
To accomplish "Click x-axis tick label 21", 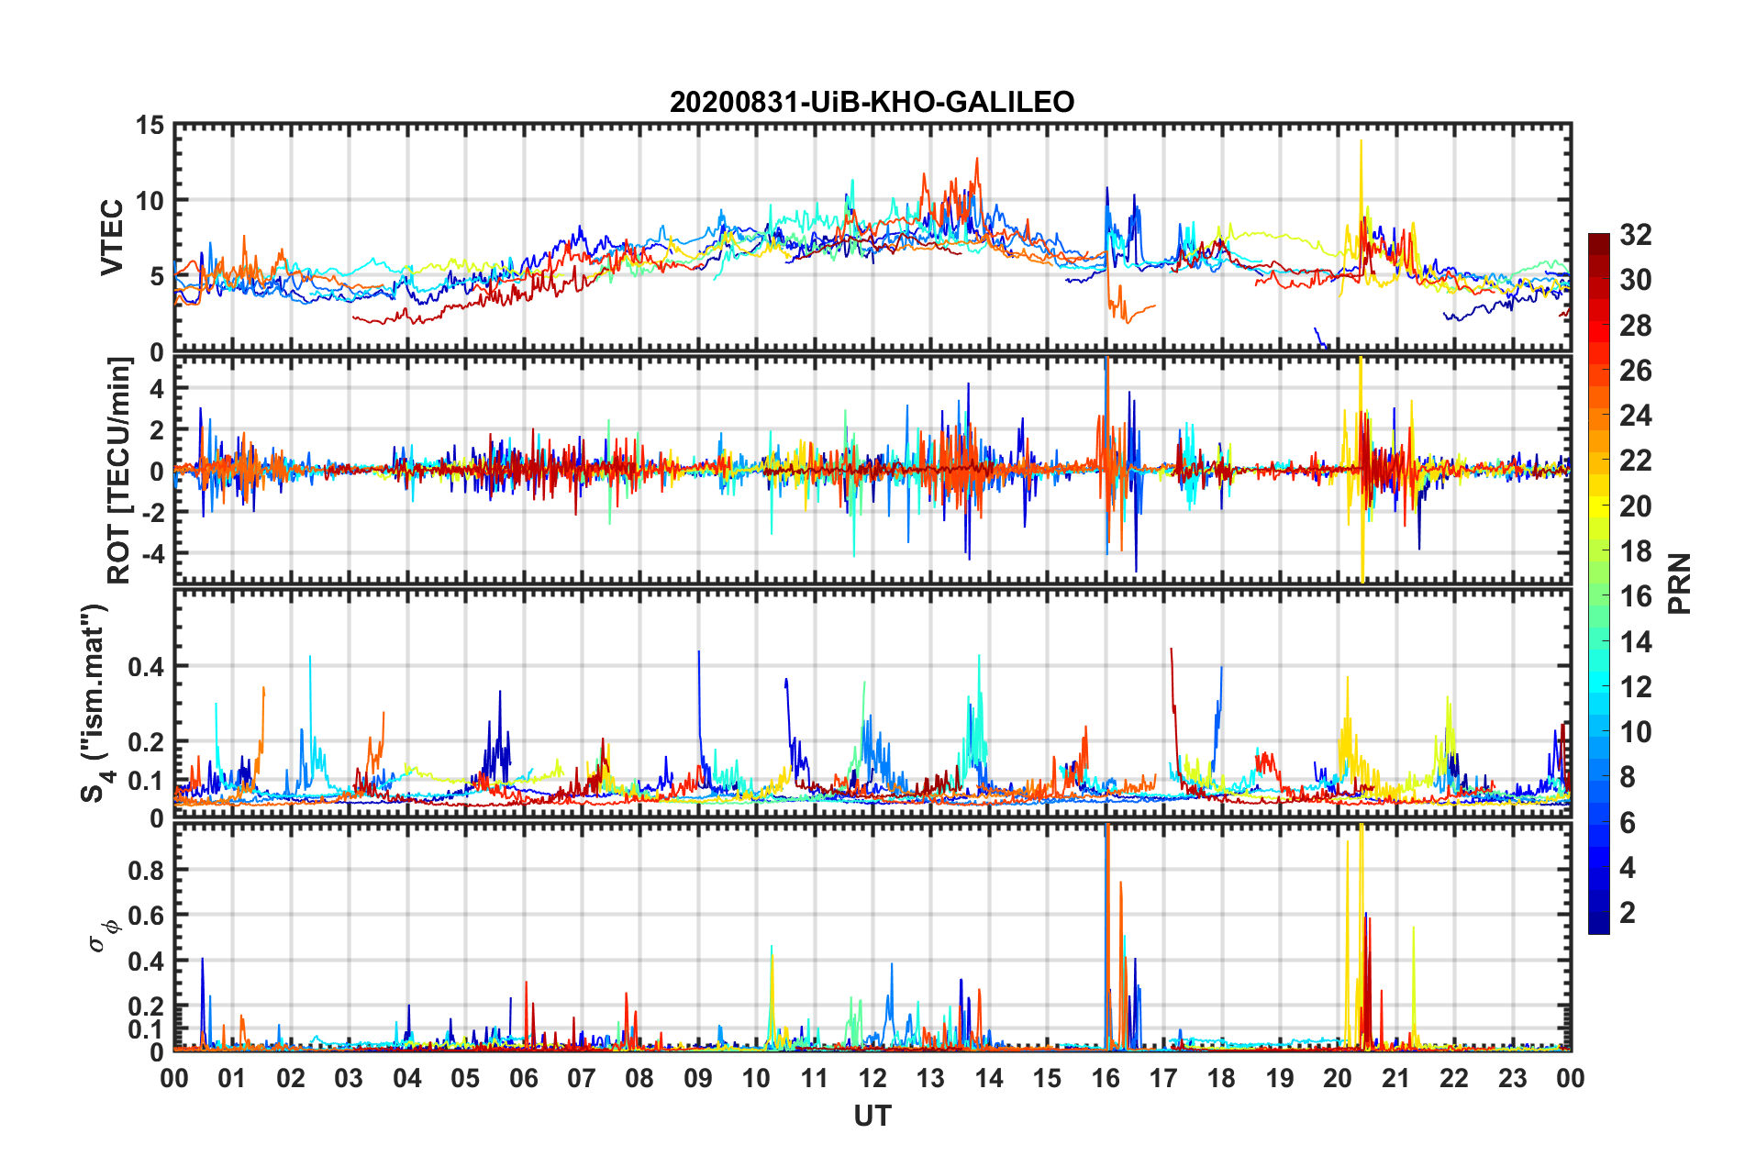I will (1396, 1078).
